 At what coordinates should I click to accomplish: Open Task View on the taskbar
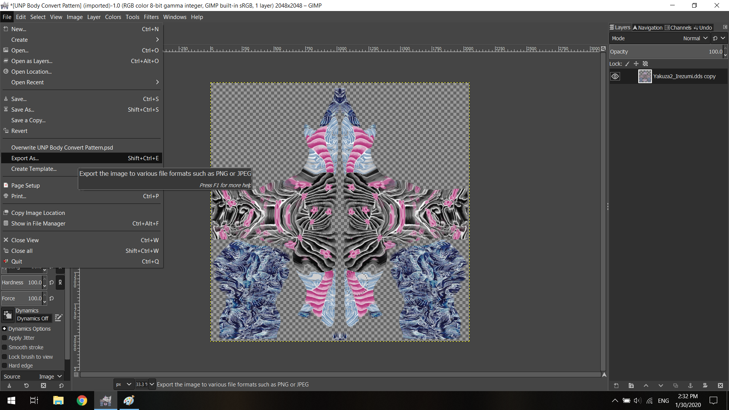pos(34,401)
